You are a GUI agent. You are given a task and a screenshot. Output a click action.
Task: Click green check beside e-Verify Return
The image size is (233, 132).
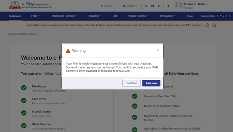click(x=24, y=113)
